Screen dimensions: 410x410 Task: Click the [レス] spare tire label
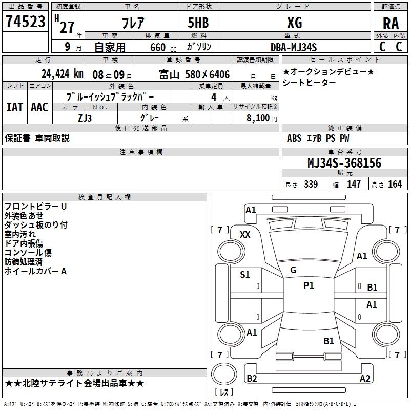click(x=224, y=392)
